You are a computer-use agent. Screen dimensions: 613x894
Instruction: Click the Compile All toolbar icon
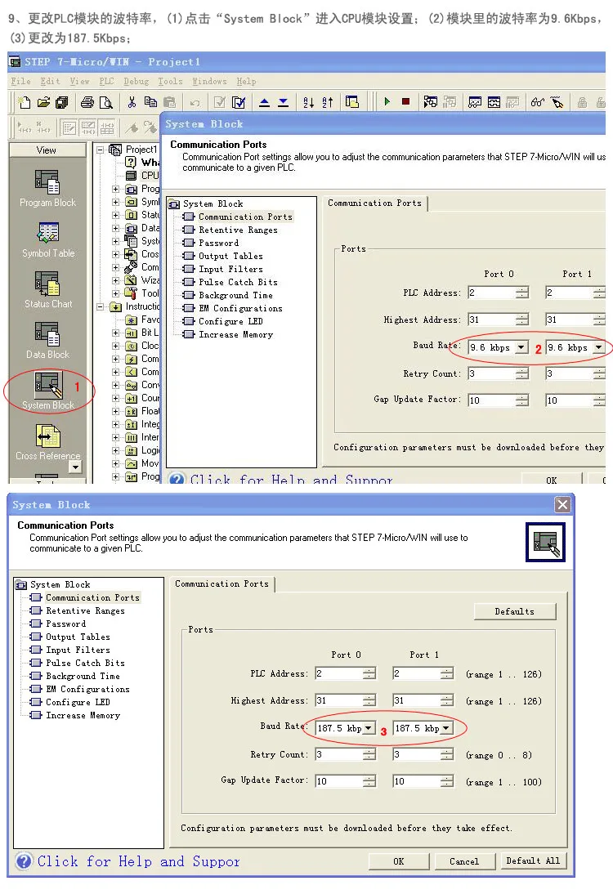tap(239, 103)
